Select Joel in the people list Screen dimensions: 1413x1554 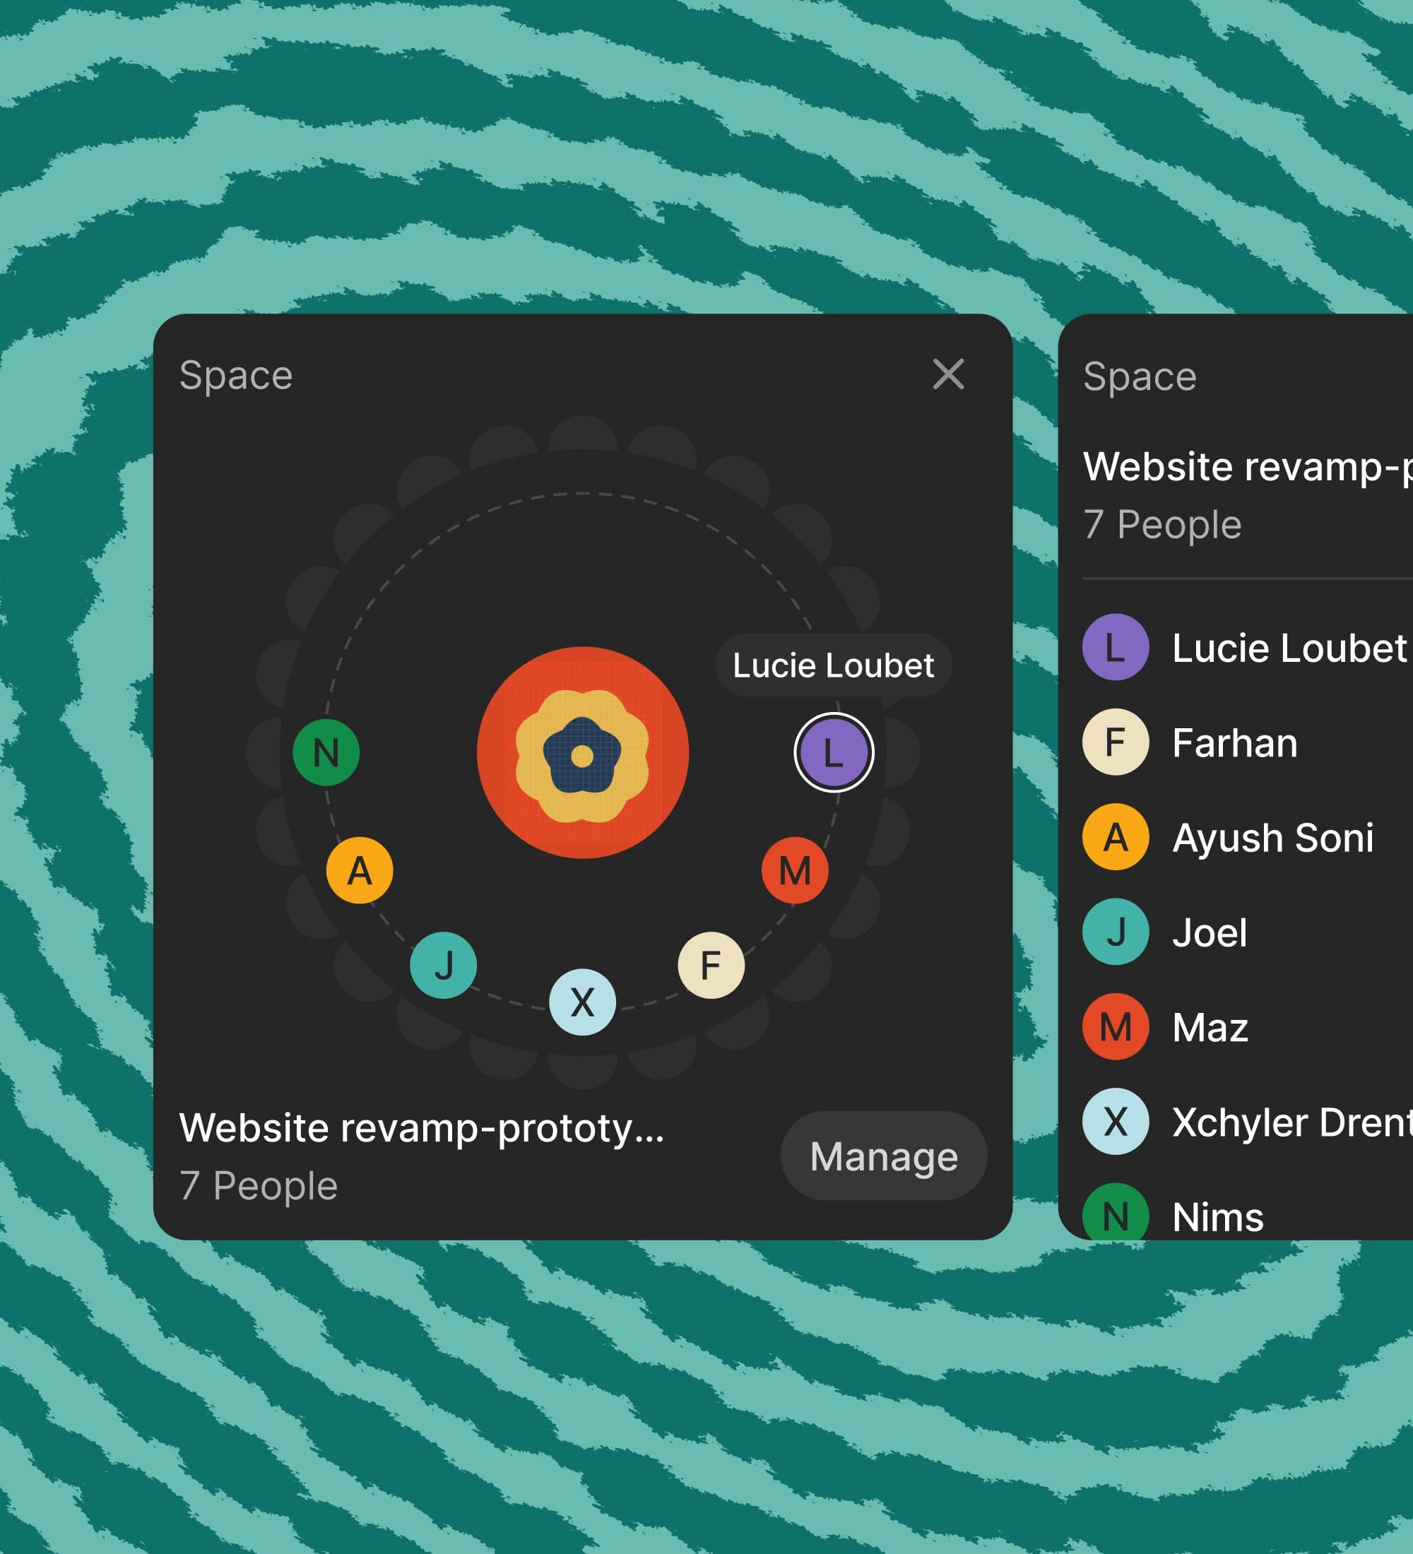pyautogui.click(x=1247, y=932)
